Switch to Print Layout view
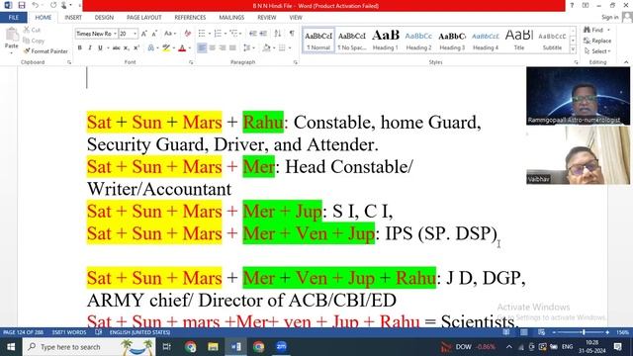Screen dimensions: 633x356 point(523,332)
